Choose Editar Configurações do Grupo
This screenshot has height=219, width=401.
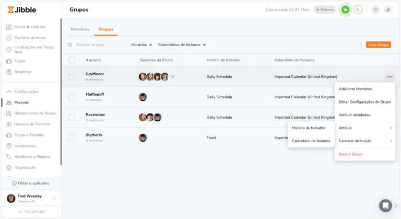pos(364,102)
